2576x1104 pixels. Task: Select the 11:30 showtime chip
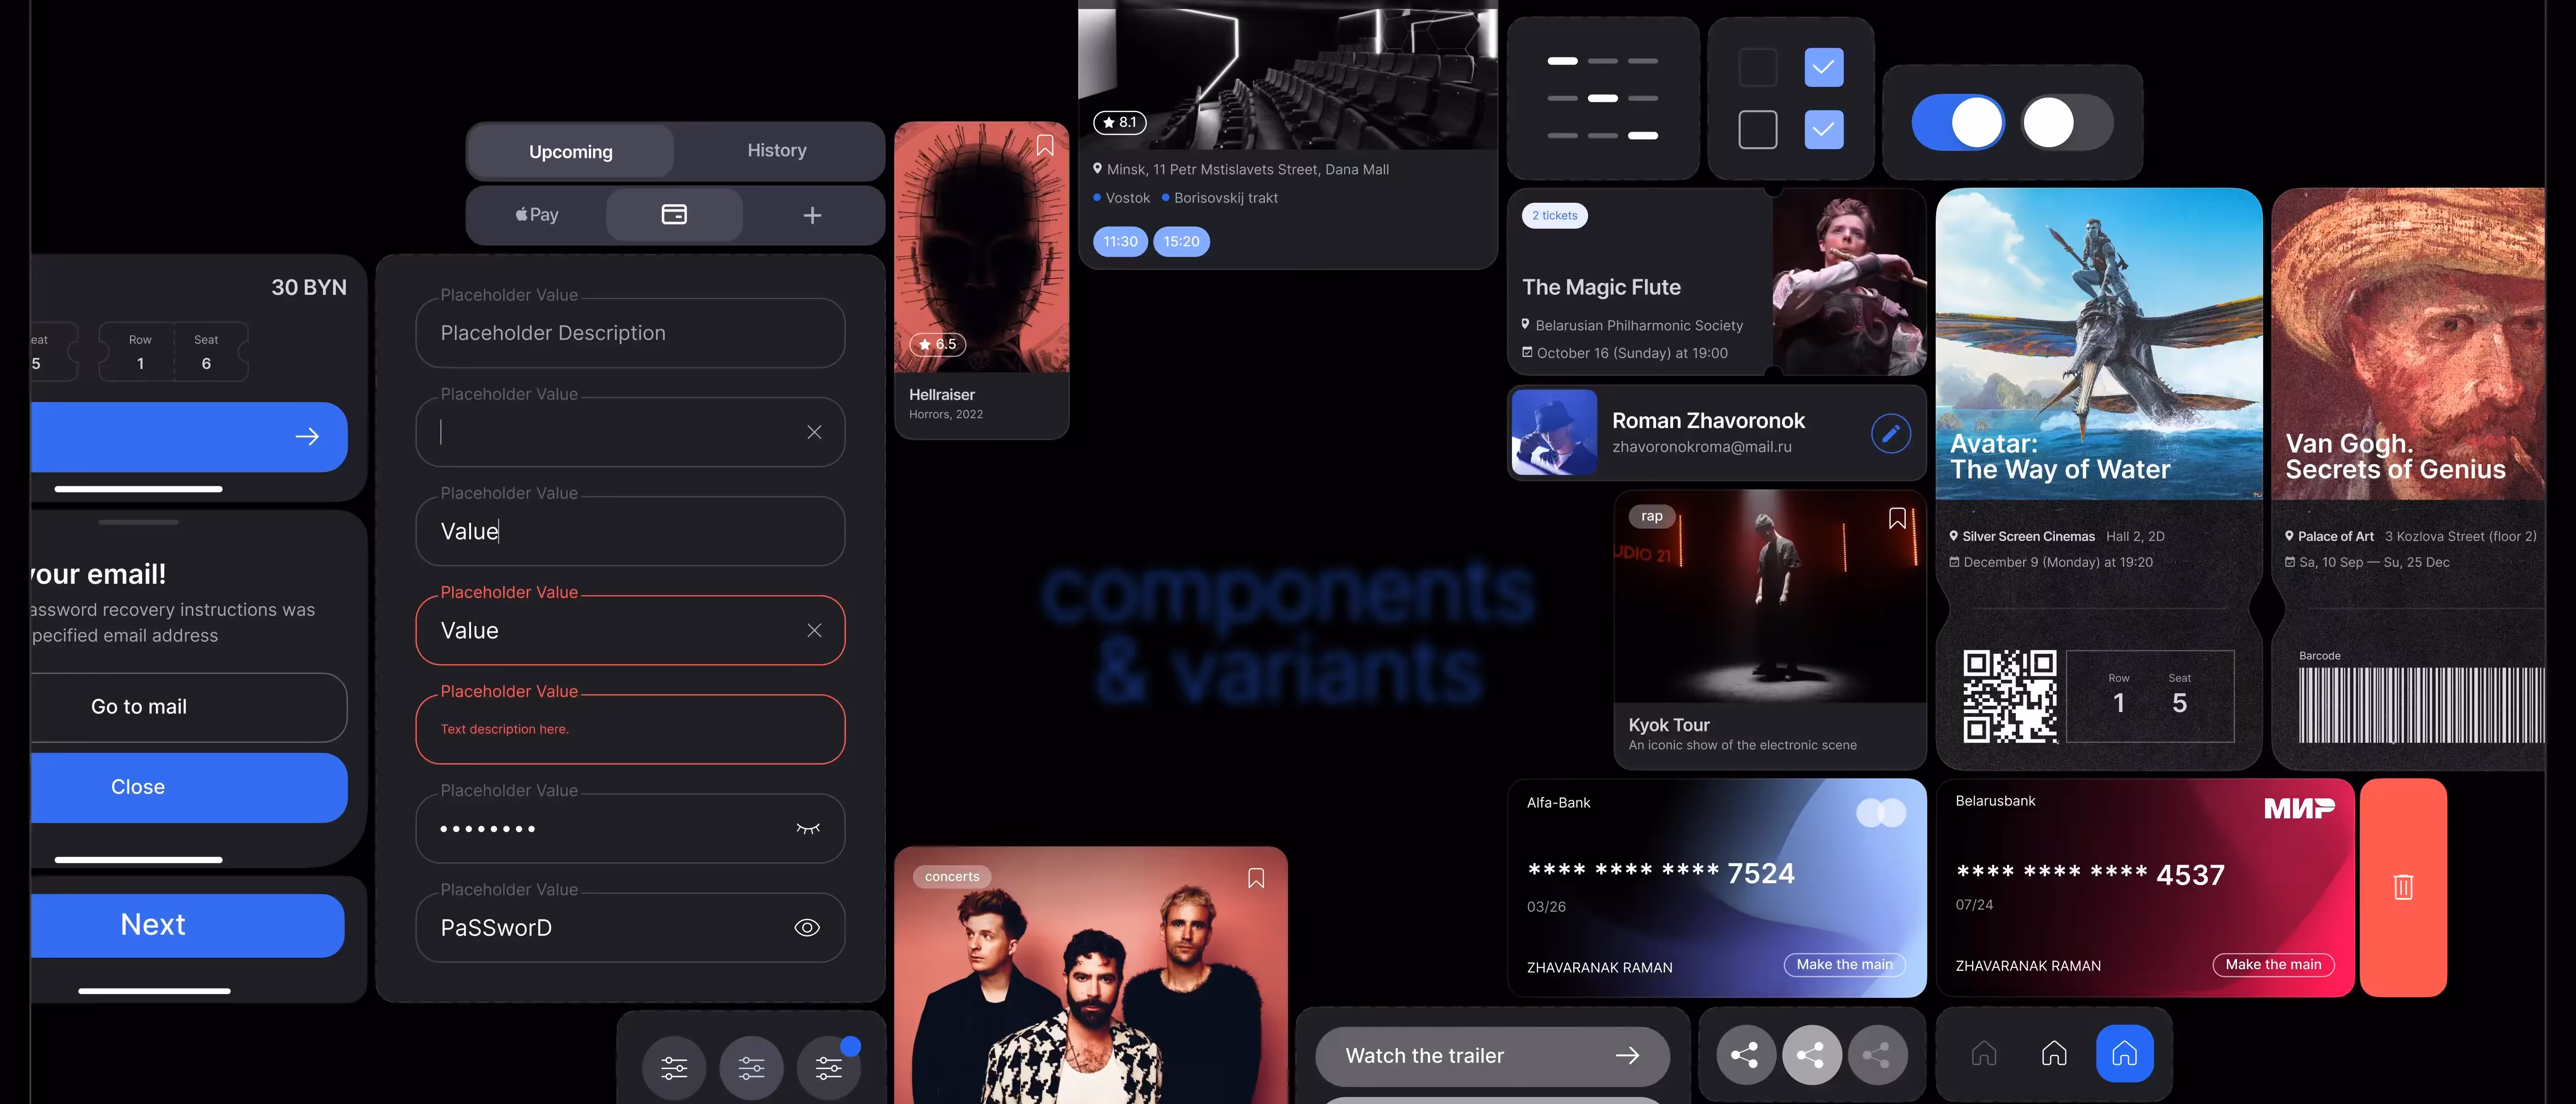coord(1120,242)
